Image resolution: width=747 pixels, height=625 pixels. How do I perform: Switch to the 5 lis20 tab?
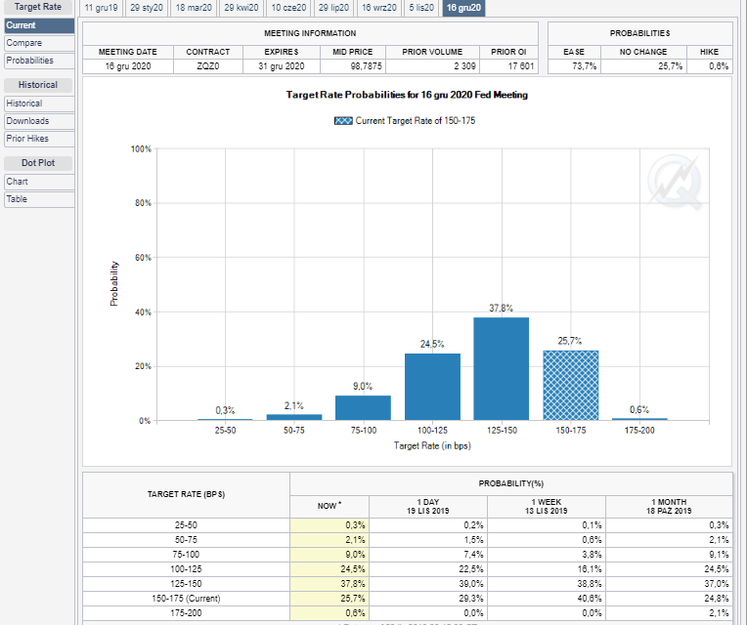(421, 8)
